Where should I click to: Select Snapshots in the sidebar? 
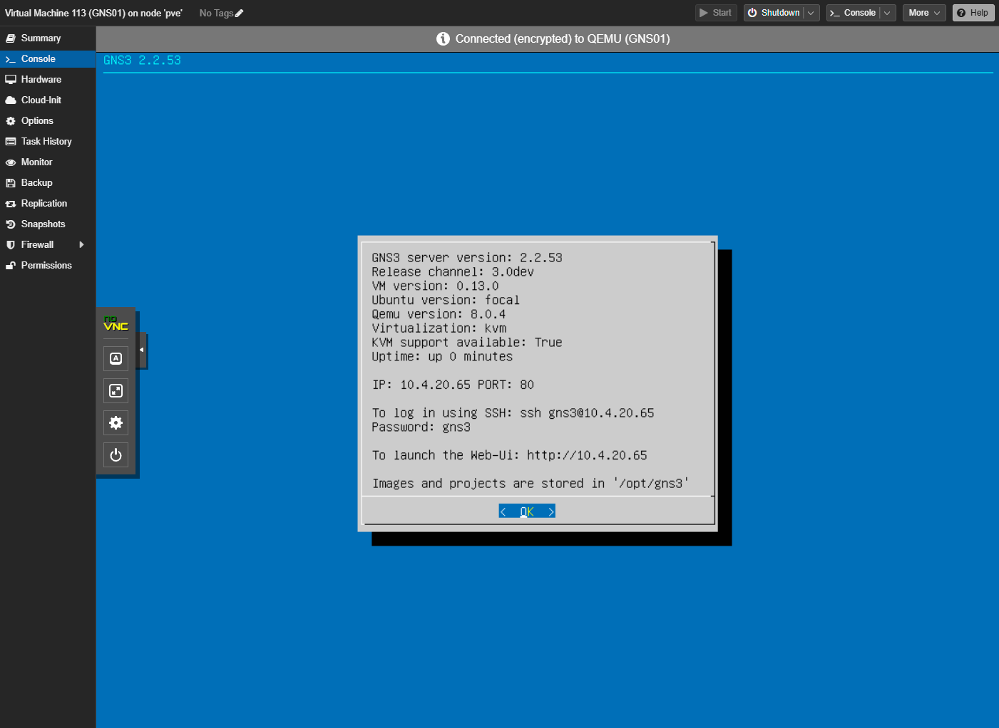(x=43, y=224)
